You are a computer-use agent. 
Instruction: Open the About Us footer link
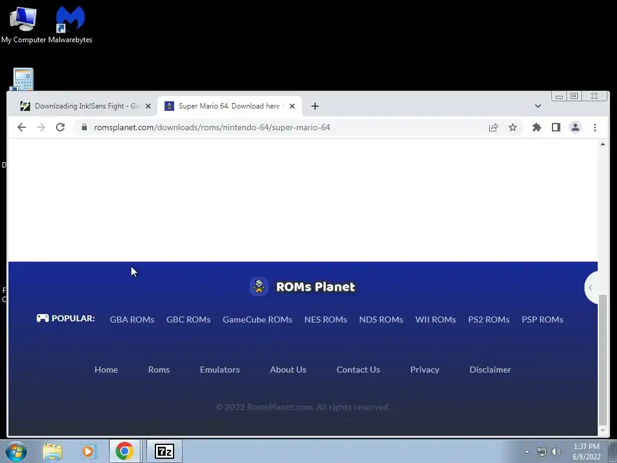(x=288, y=370)
